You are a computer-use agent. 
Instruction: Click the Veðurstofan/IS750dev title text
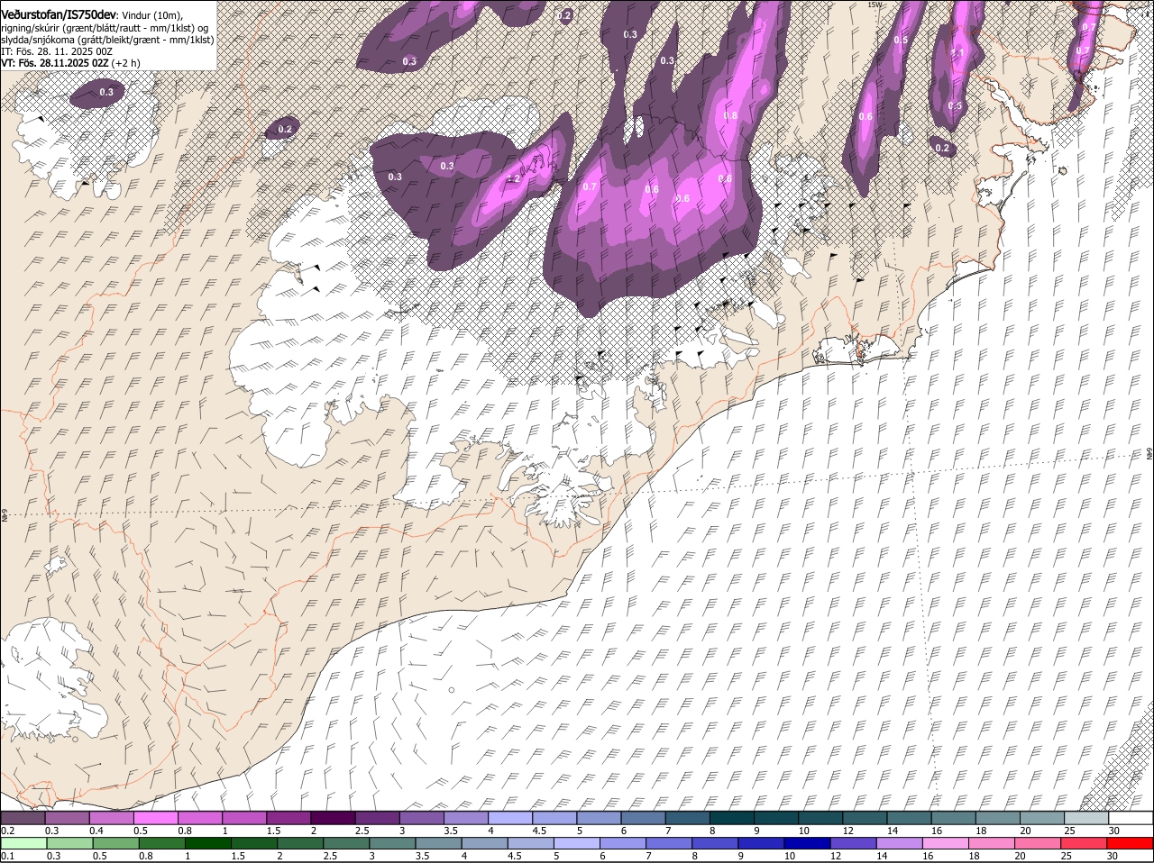[x=59, y=14]
